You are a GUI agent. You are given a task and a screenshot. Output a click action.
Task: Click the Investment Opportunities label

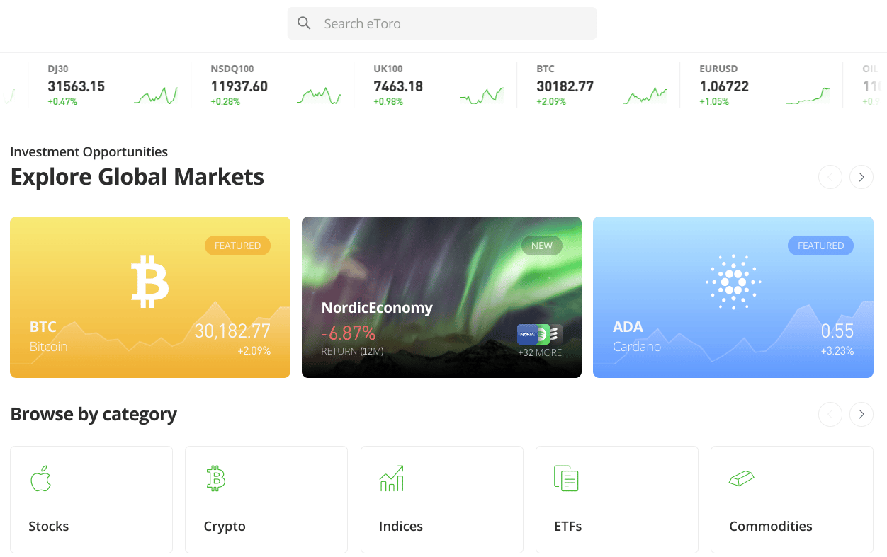coord(89,152)
